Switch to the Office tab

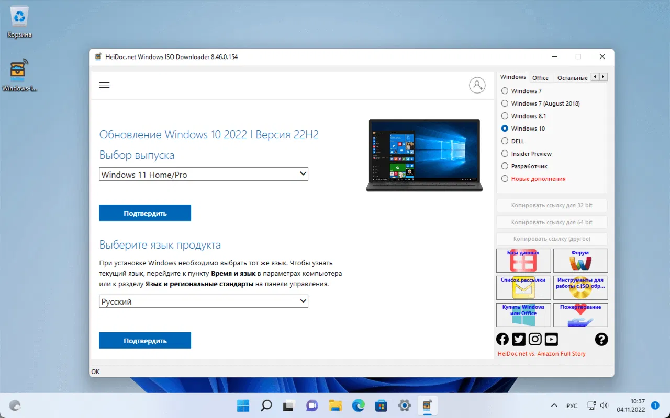(541, 77)
